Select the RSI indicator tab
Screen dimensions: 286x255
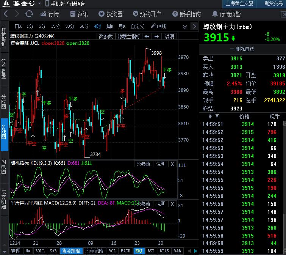pyautogui.click(x=151, y=251)
